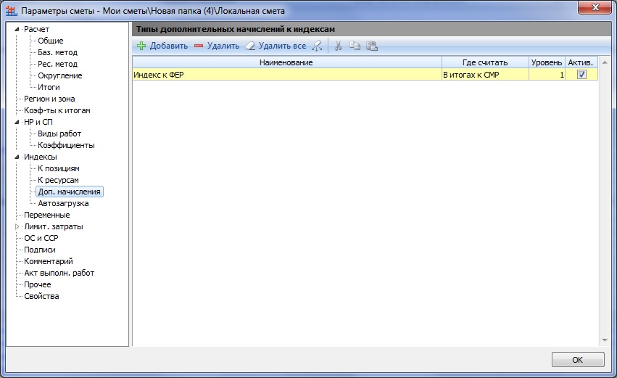Click the Уровень column header
Screen dimensions: 617x378
(x=547, y=62)
